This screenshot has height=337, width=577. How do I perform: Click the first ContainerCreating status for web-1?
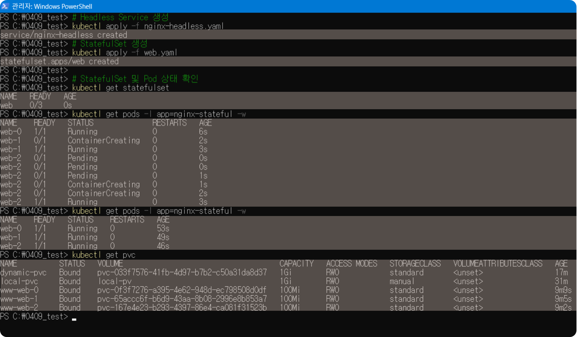[x=104, y=141]
